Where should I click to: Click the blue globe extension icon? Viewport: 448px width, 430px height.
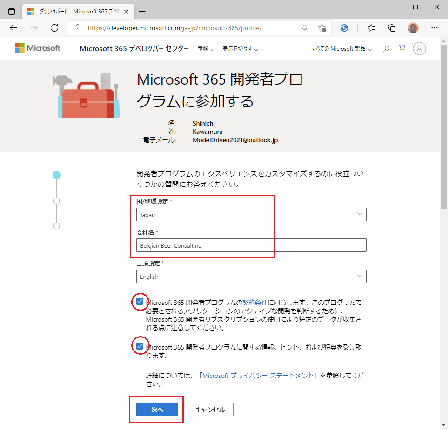(344, 28)
